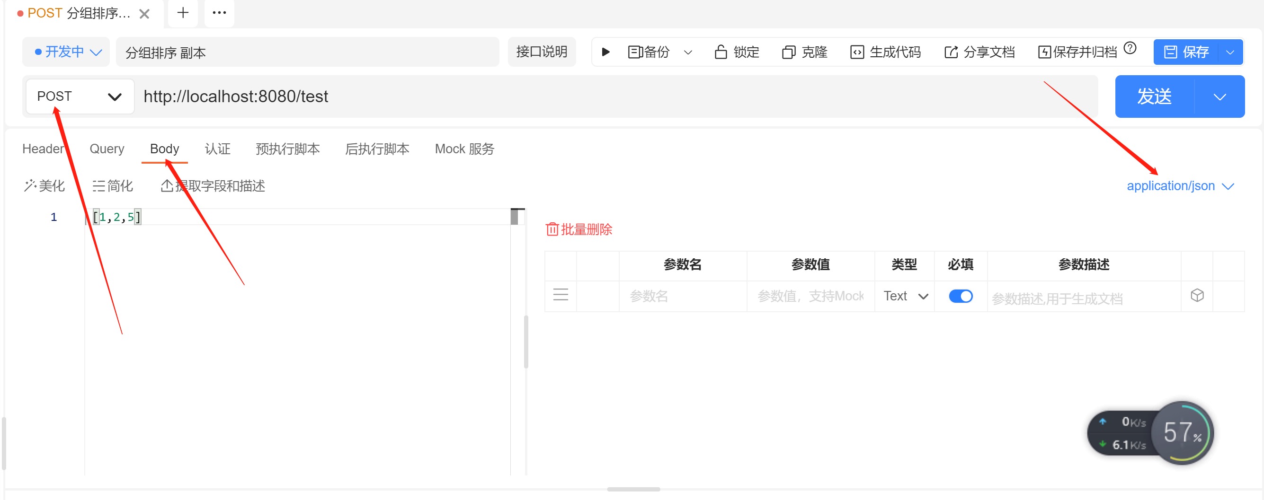The height and width of the screenshot is (500, 1264).
Task: Expand the 备份 dropdown arrow
Action: coord(688,52)
